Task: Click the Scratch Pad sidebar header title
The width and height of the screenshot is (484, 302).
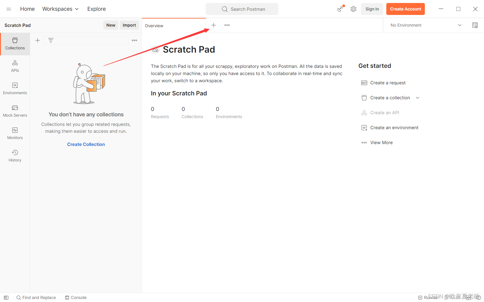Action: pos(18,25)
